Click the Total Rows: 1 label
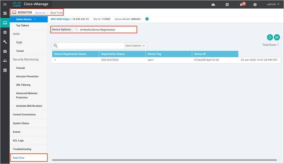 (271, 45)
